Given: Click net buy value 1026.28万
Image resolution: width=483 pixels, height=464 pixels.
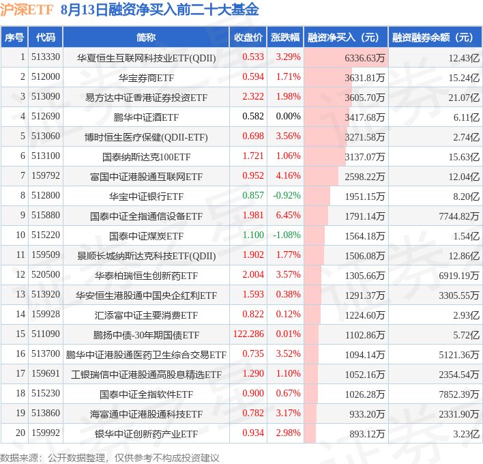Looking at the screenshot, I should 365,394.
